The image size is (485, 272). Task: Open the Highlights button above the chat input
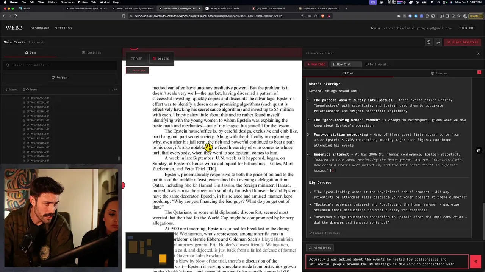(x=320, y=248)
